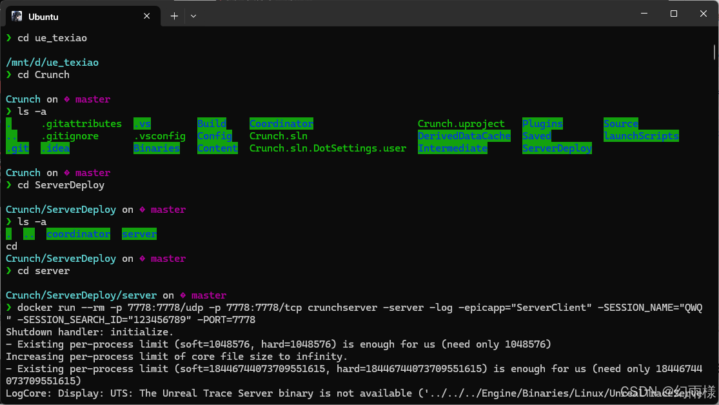
Task: Click the Intermediate folder entry
Action: pyautogui.click(x=453, y=148)
